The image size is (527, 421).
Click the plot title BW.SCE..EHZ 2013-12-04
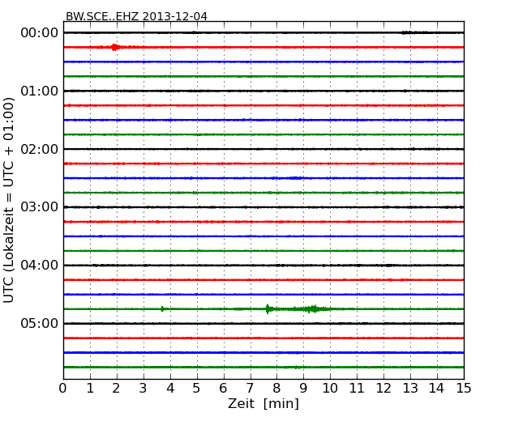click(x=136, y=16)
